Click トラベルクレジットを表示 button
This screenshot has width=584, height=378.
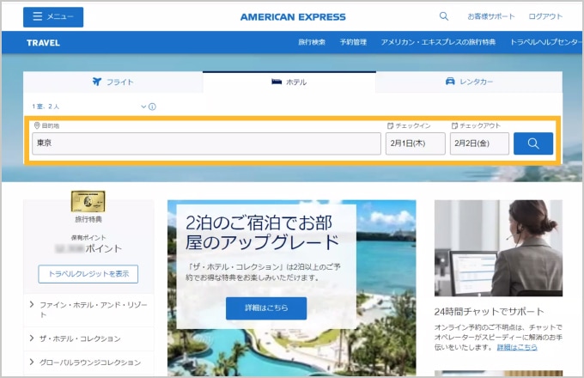(88, 274)
